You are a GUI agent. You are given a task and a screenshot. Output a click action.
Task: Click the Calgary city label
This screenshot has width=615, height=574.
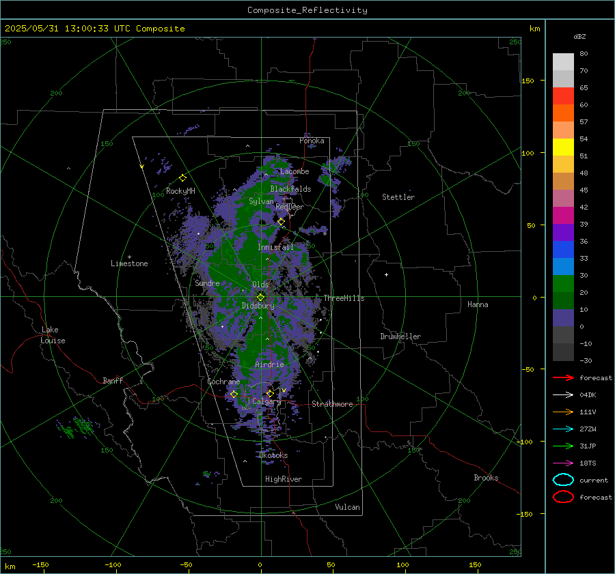pyautogui.click(x=266, y=401)
